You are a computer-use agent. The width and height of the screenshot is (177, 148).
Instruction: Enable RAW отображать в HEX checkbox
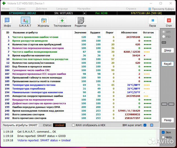[x=73, y=125]
